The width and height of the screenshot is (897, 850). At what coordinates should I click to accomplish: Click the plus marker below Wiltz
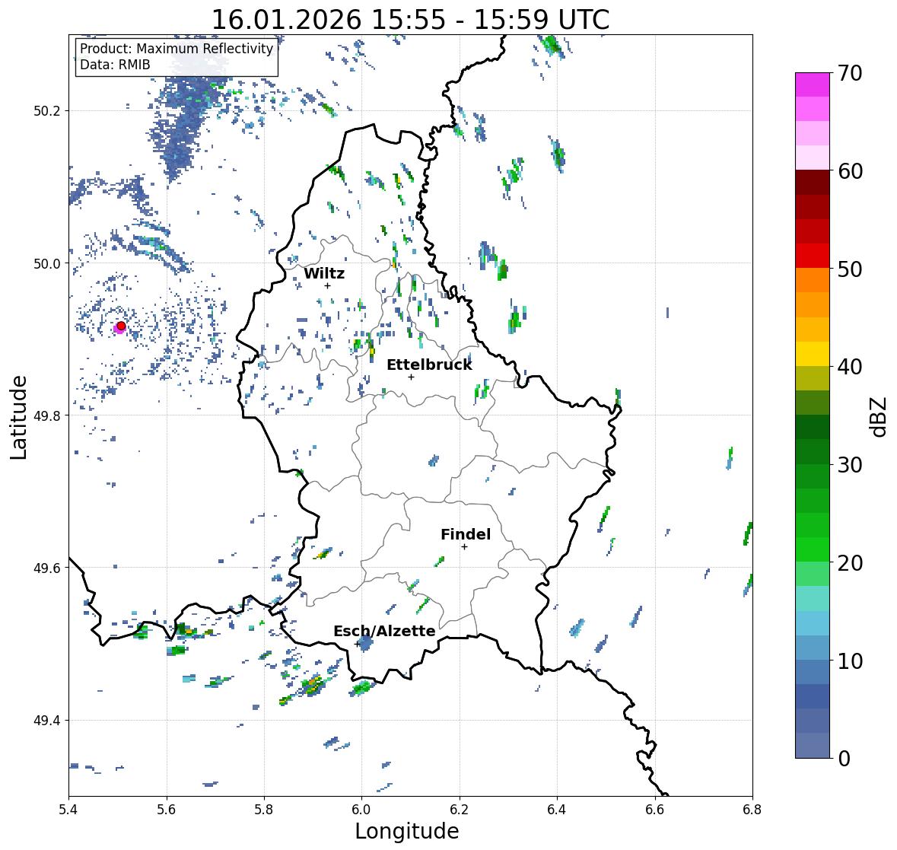point(327,285)
